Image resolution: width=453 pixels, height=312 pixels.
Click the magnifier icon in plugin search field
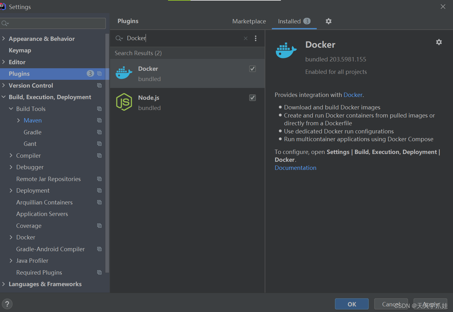click(119, 38)
